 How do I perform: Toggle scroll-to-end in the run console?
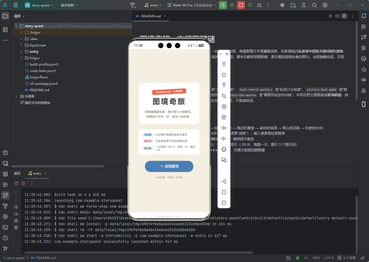[x=16, y=214]
